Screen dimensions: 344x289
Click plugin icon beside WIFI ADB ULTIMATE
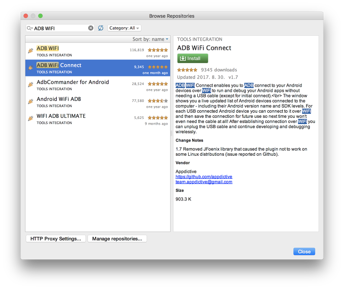point(31,118)
